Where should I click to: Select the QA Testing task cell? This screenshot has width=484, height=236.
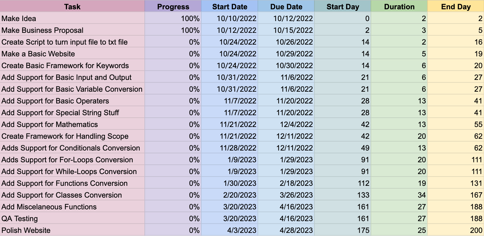pyautogui.click(x=72, y=219)
